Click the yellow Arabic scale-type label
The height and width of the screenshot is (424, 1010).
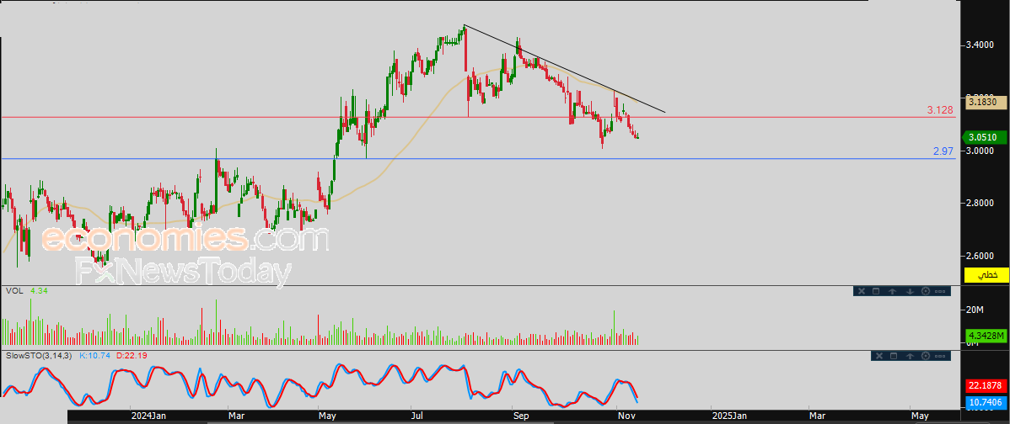click(x=986, y=275)
